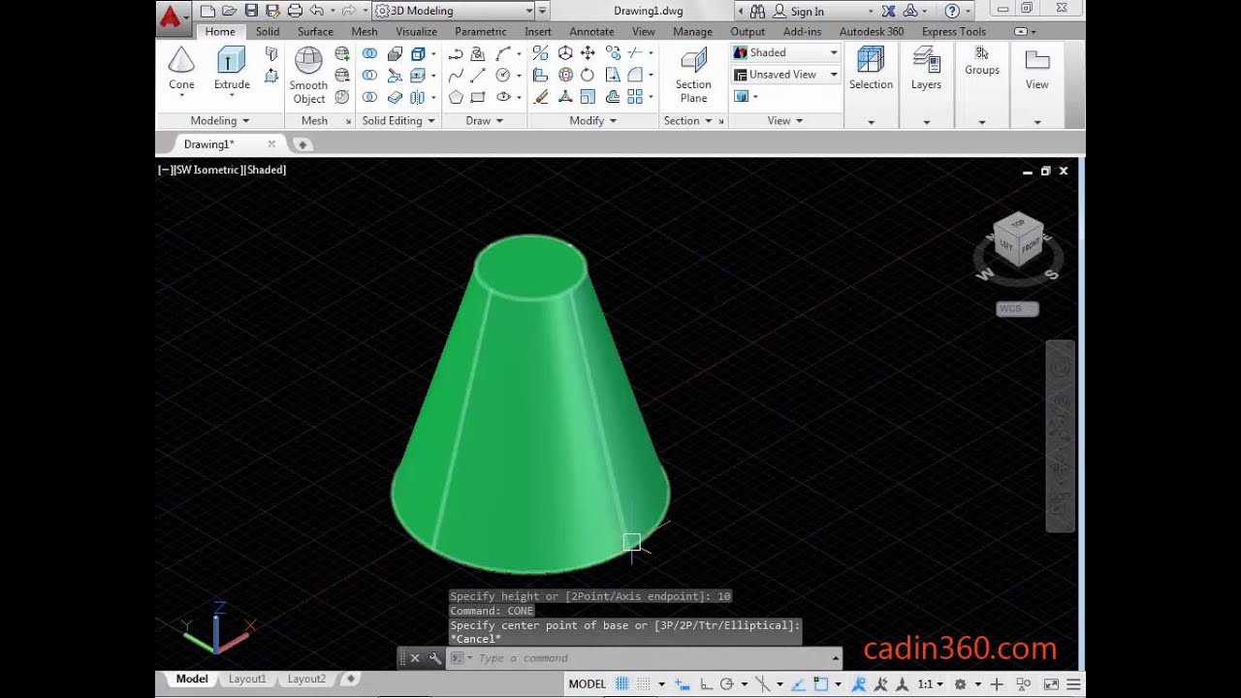
Task: Click the Autodesk Exchange X icon
Action: [888, 11]
